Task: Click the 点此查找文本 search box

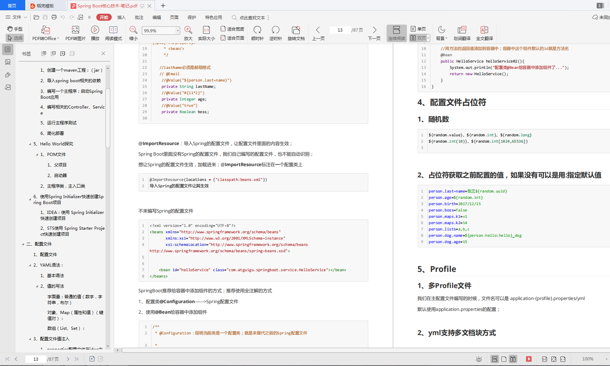Action: click(x=252, y=18)
